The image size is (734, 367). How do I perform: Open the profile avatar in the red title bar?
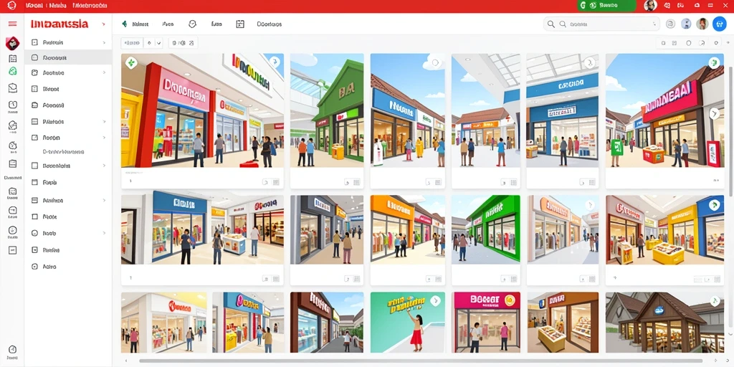[650, 6]
